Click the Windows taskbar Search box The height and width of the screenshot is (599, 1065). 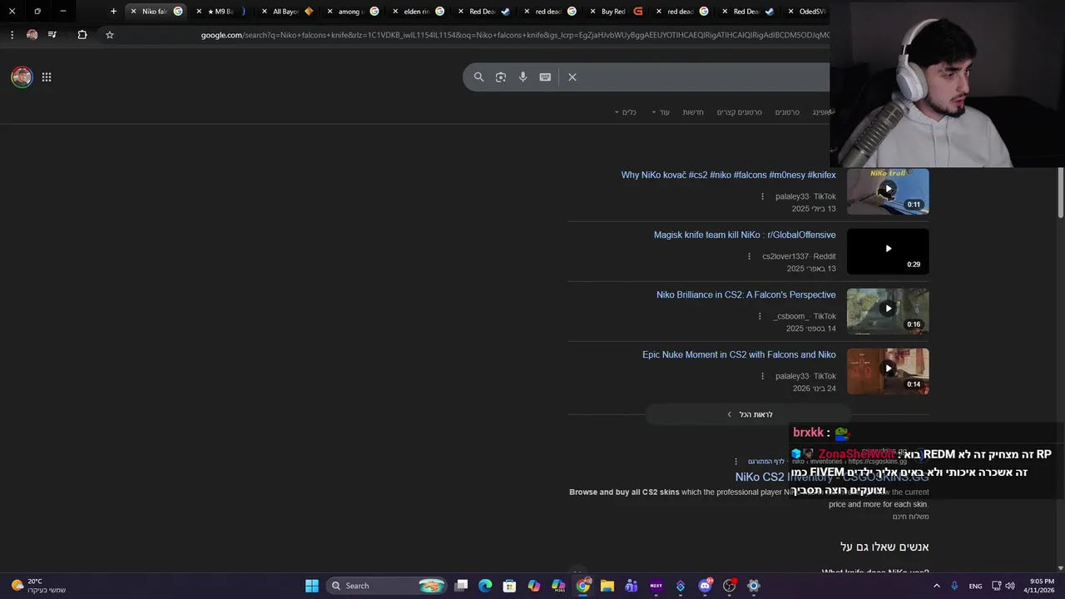[387, 586]
